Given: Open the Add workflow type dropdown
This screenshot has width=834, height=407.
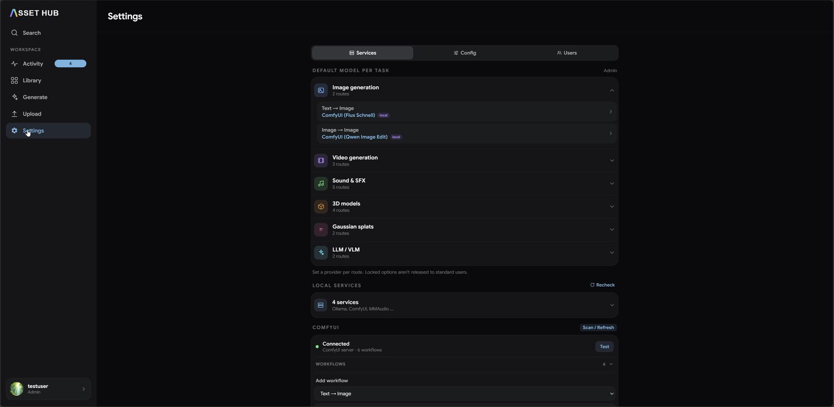Looking at the screenshot, I should pyautogui.click(x=465, y=394).
